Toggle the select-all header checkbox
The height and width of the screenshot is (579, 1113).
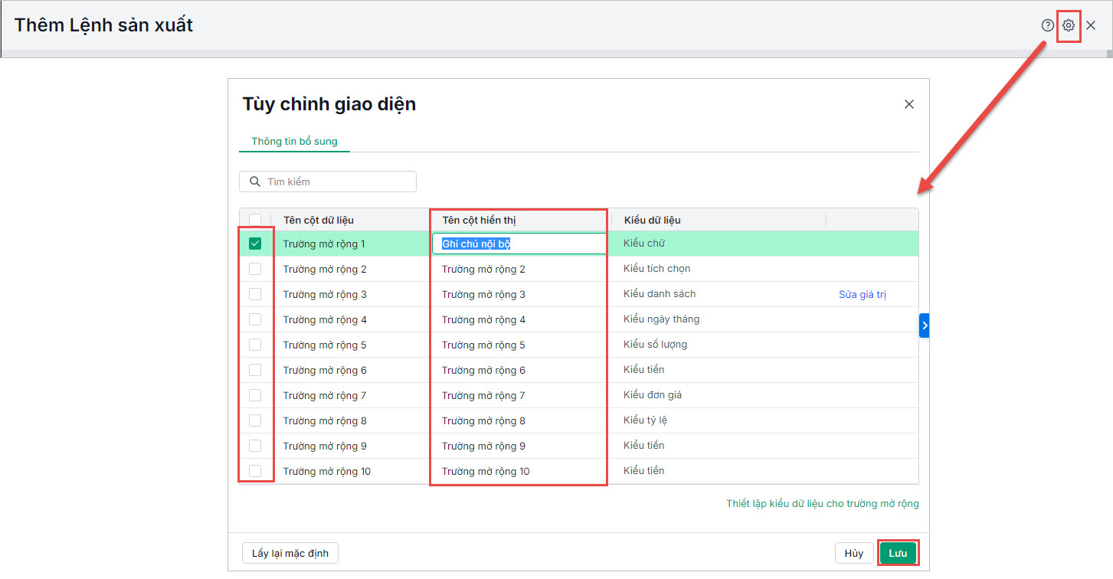point(255,220)
